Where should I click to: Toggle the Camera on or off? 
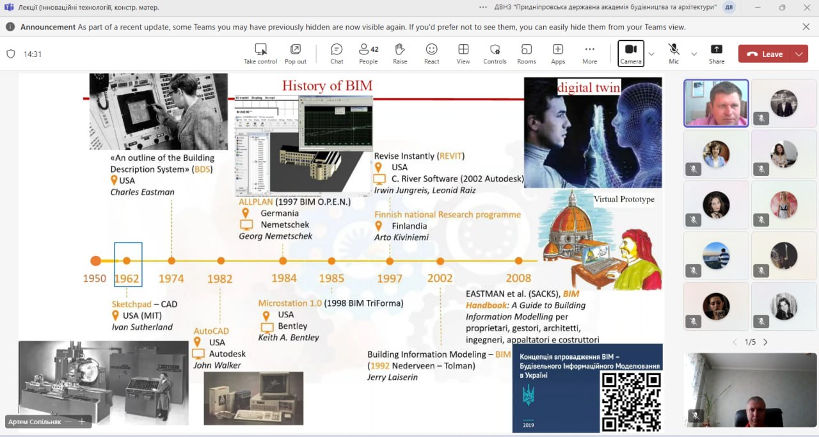point(631,50)
